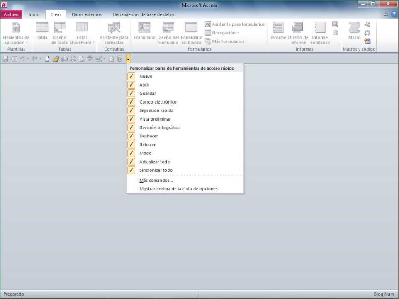Screen dimensions: 399x299
Task: Open Herramientas de base de datos tab
Action: 144,14
